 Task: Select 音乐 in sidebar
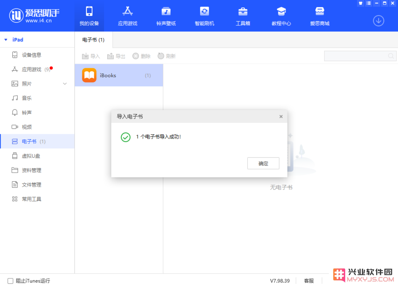pos(37,98)
